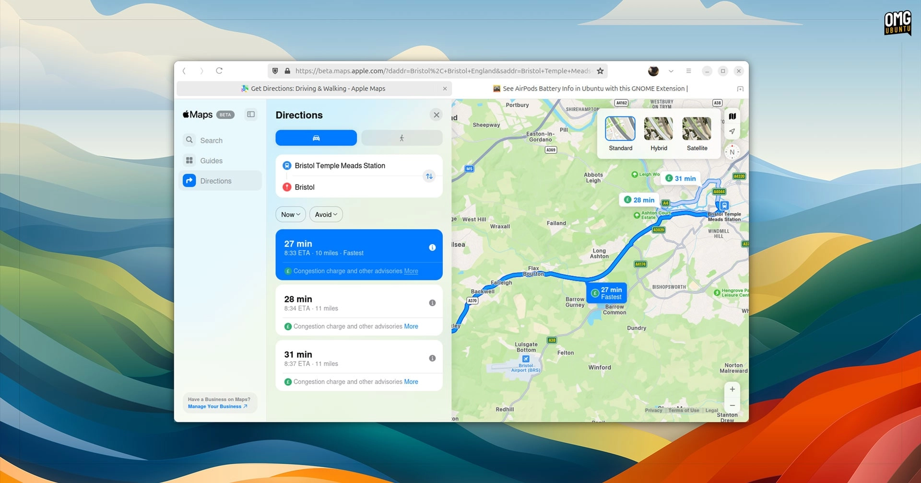This screenshot has width=921, height=483.
Task: Toggle the map mode picker icon
Action: 732,116
